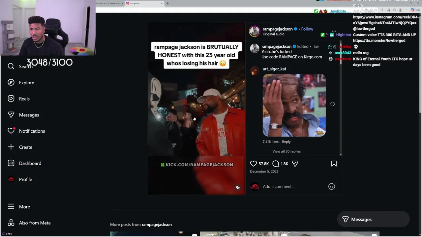Expand View all 30 replies
The height and width of the screenshot is (237, 422).
click(286, 151)
